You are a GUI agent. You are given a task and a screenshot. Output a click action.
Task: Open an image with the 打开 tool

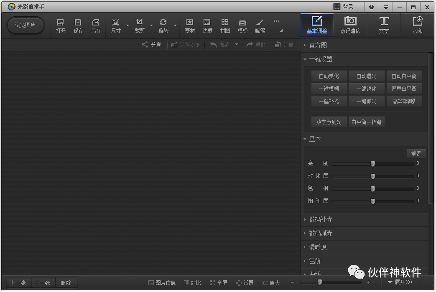pos(61,26)
